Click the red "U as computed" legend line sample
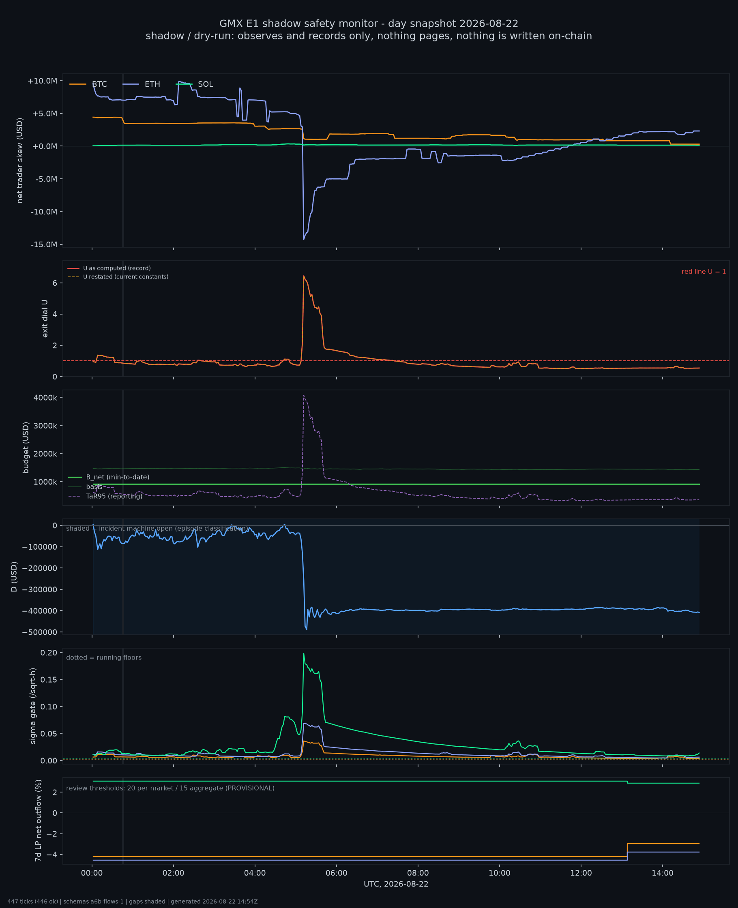The height and width of the screenshot is (908, 738). pos(73,268)
